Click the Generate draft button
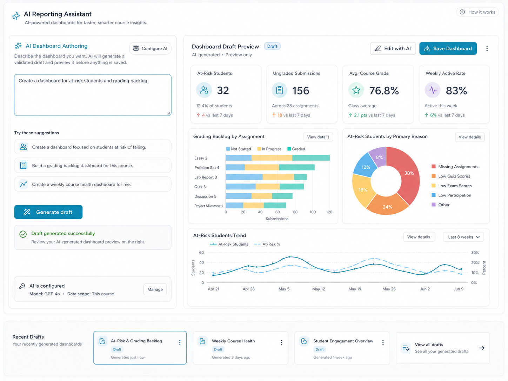 pyautogui.click(x=48, y=212)
